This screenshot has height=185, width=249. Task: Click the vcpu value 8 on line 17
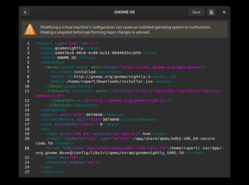(100, 124)
